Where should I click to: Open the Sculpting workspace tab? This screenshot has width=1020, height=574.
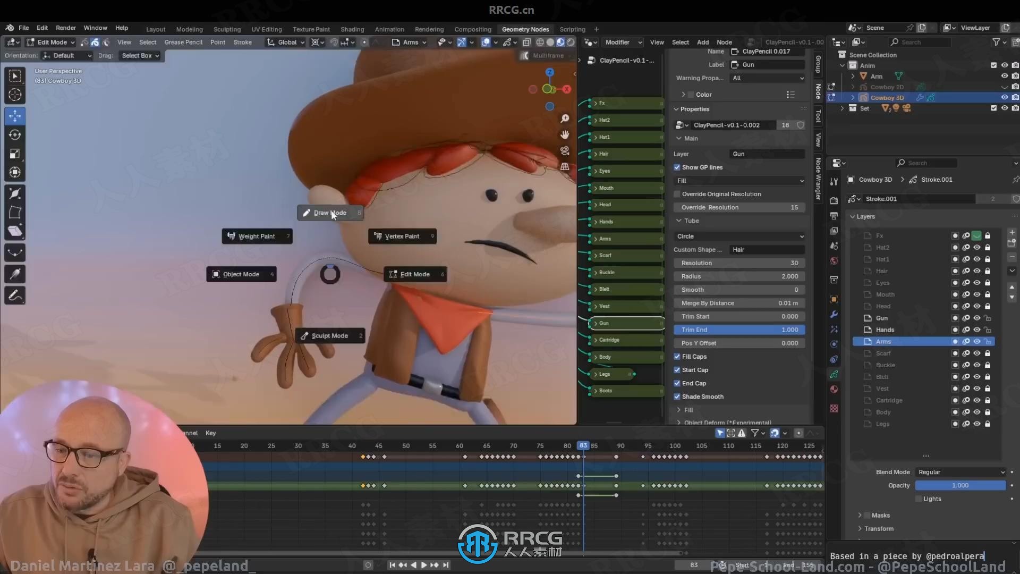[227, 29]
